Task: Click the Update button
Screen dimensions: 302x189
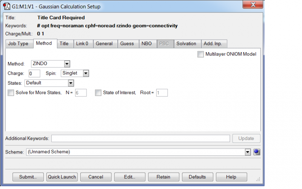Action: coord(247,138)
